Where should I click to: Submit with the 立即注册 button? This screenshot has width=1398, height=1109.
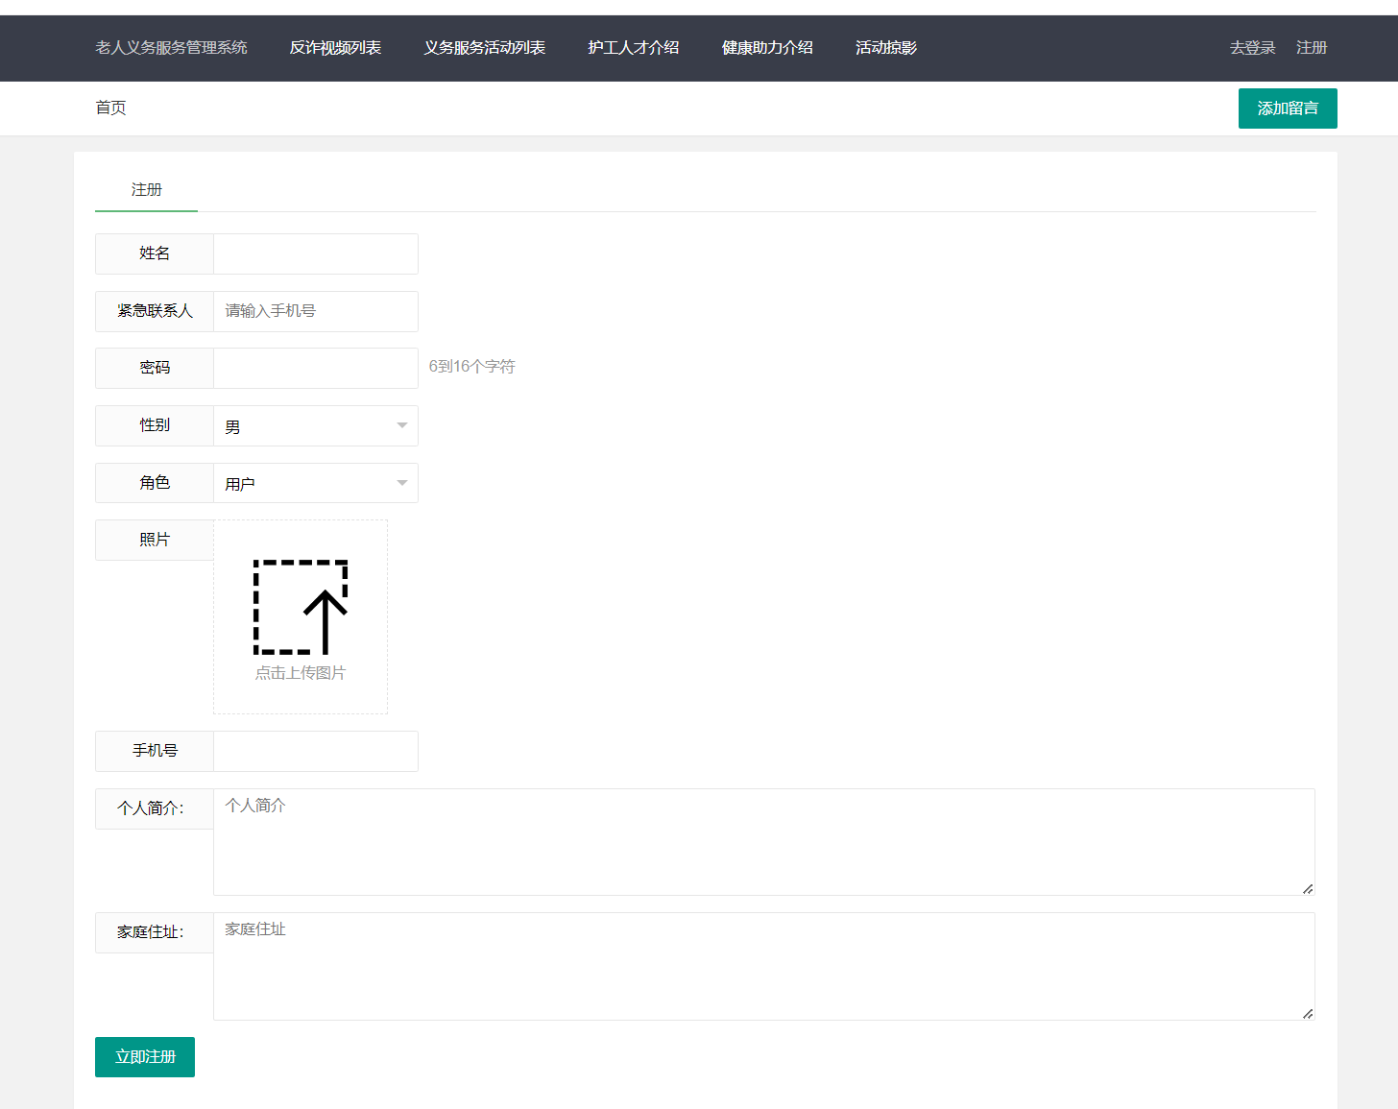(145, 1056)
